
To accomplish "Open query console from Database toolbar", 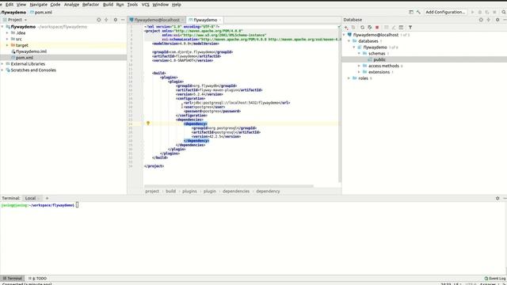I will click(x=401, y=28).
